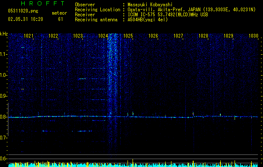263x167 pixels.
Task: Click the 1.1 kHz axis label
Action: point(4,54)
